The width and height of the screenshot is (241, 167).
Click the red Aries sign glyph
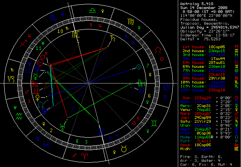(x=84, y=156)
